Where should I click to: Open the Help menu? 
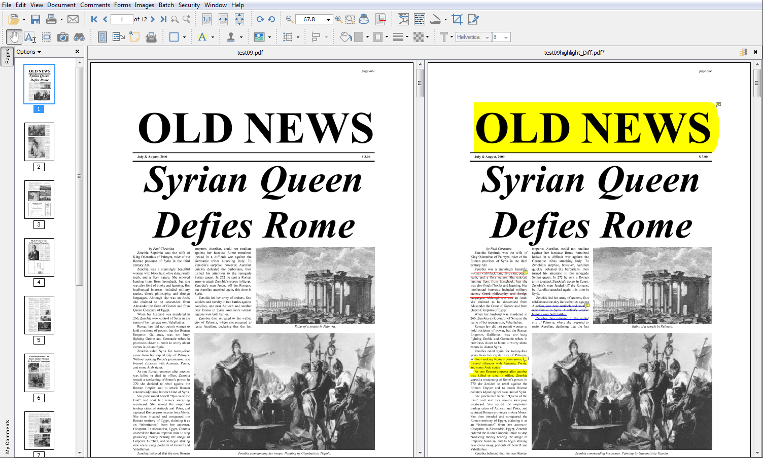[237, 5]
